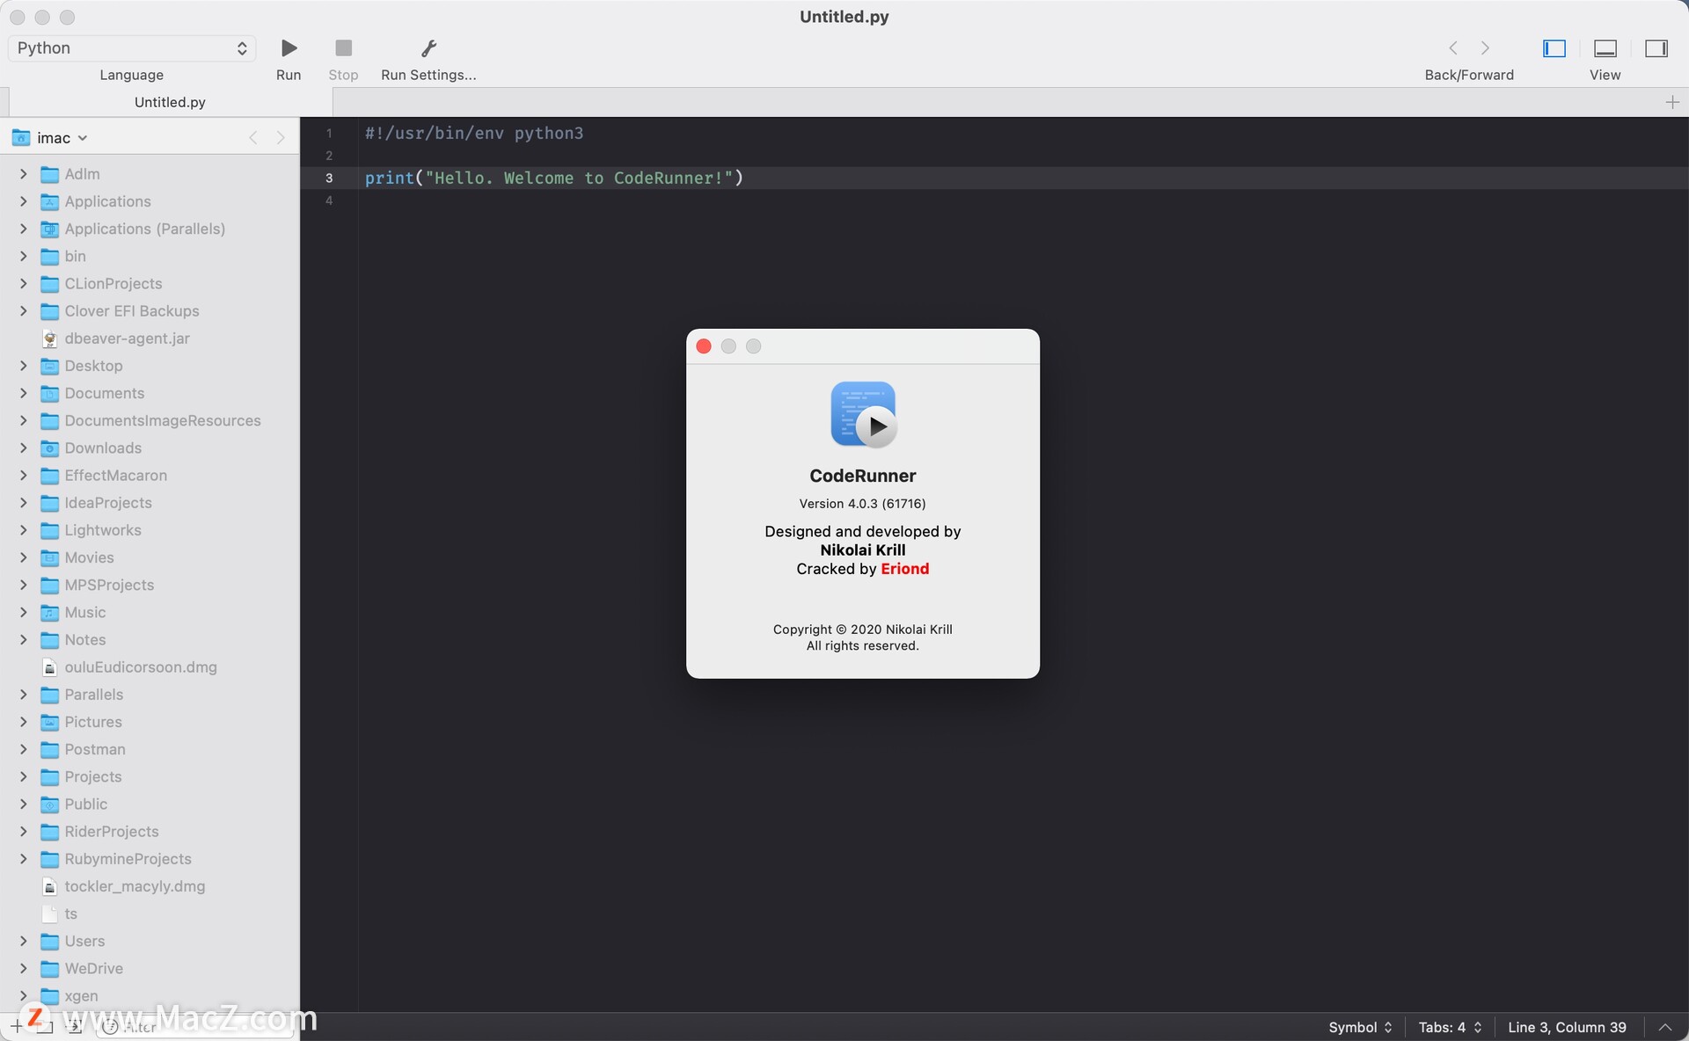Image resolution: width=1689 pixels, height=1041 pixels.
Task: Expand the IdeaProjects folder
Action: (24, 503)
